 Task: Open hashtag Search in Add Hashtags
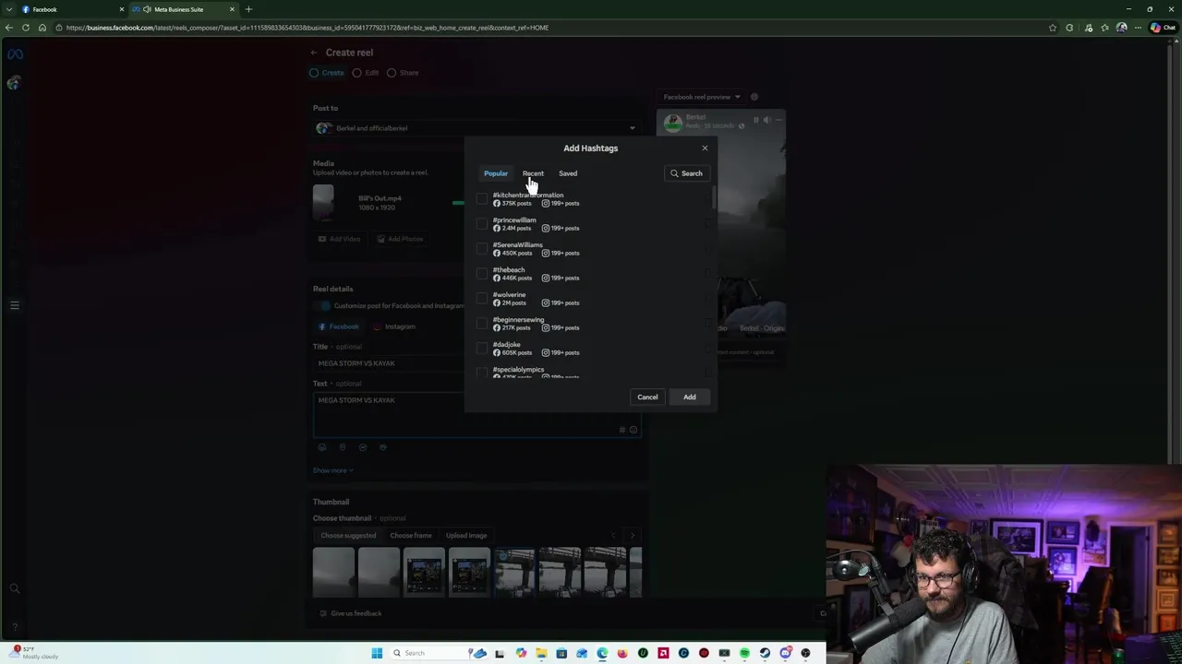coord(687,173)
